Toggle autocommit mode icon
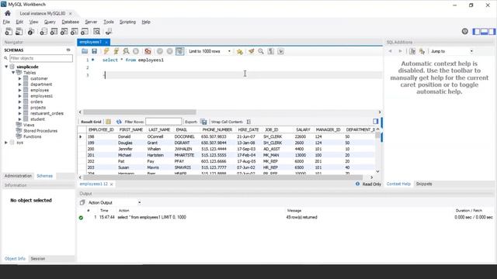Screen dimensions: 497x279 (x=179, y=51)
